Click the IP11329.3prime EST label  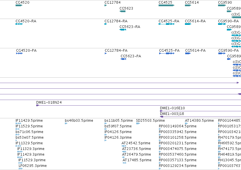point(31,149)
